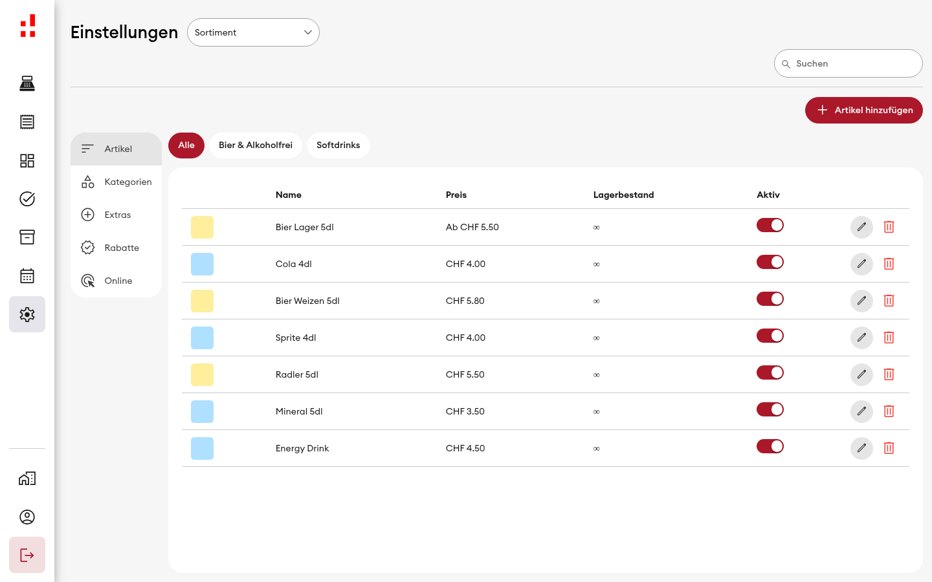Expand the Sortiment dropdown
This screenshot has width=932, height=582.
coord(253,32)
